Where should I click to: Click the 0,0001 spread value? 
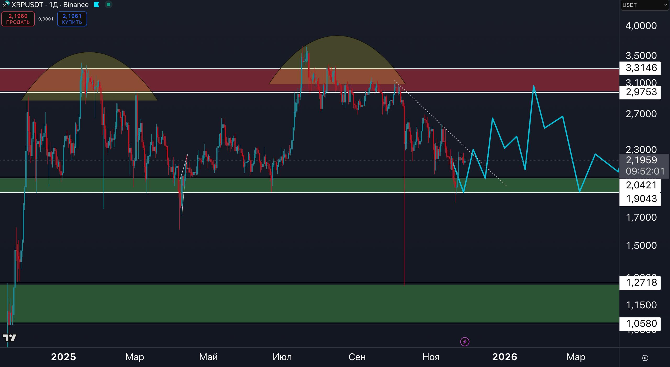(46, 19)
